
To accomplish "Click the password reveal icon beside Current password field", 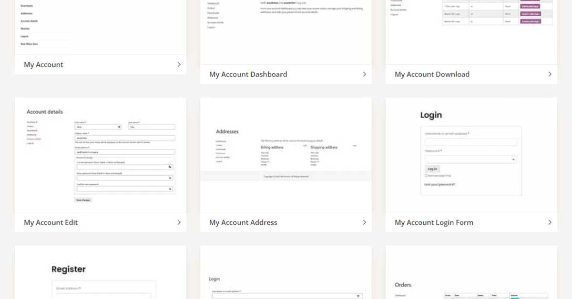I will 170,167.
